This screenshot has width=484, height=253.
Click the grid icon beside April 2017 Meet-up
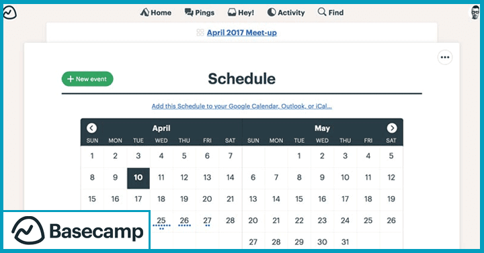(x=200, y=32)
